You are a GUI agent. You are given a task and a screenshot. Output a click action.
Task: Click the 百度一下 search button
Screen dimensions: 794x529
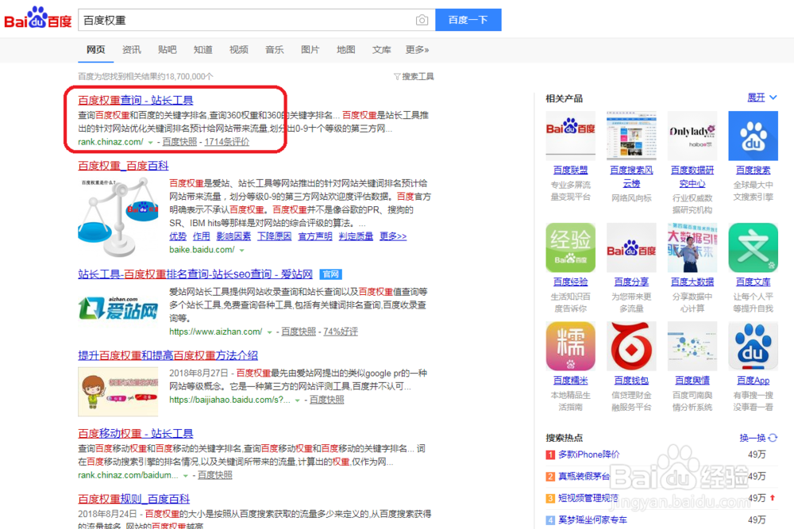tap(468, 20)
